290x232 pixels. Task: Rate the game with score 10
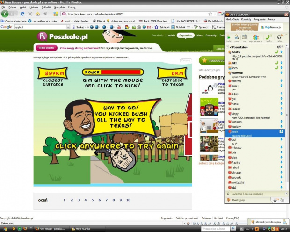point(128,200)
